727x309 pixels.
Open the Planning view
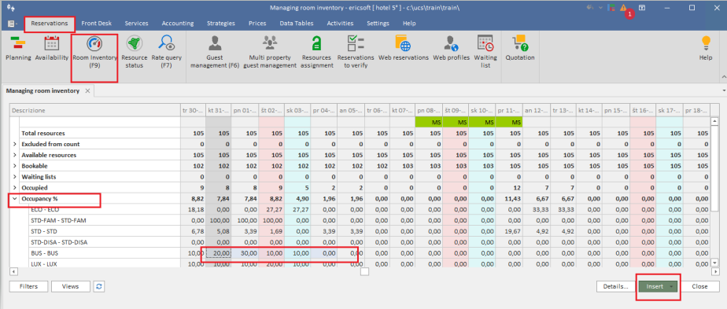(x=18, y=49)
